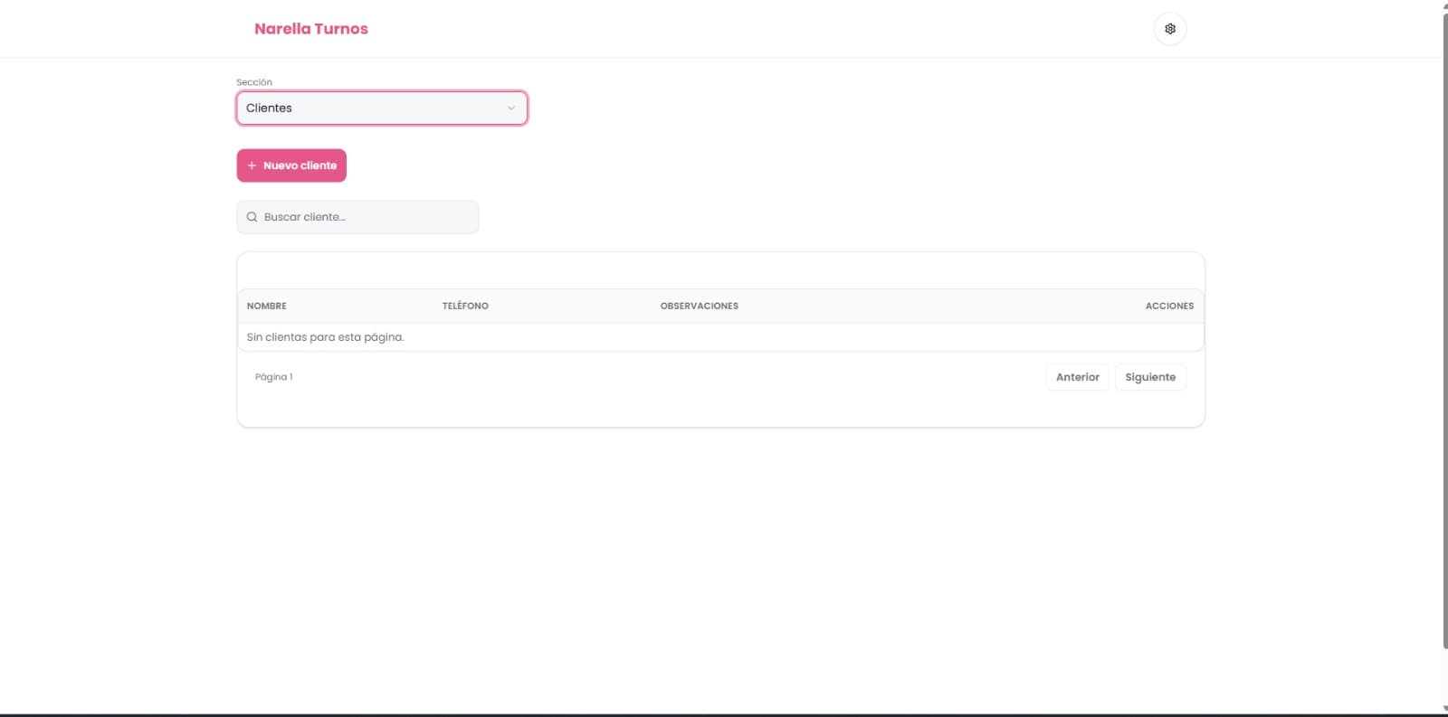Image resolution: width=1448 pixels, height=717 pixels.
Task: Add a client with Nuevo cliente button
Action: pos(291,165)
